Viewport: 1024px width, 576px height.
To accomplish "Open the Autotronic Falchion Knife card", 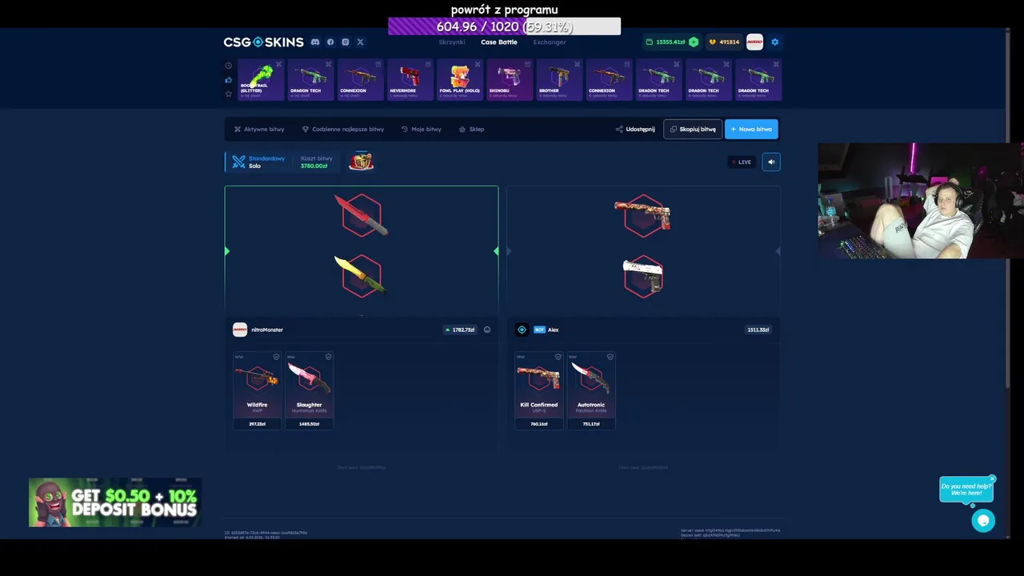I will [591, 390].
